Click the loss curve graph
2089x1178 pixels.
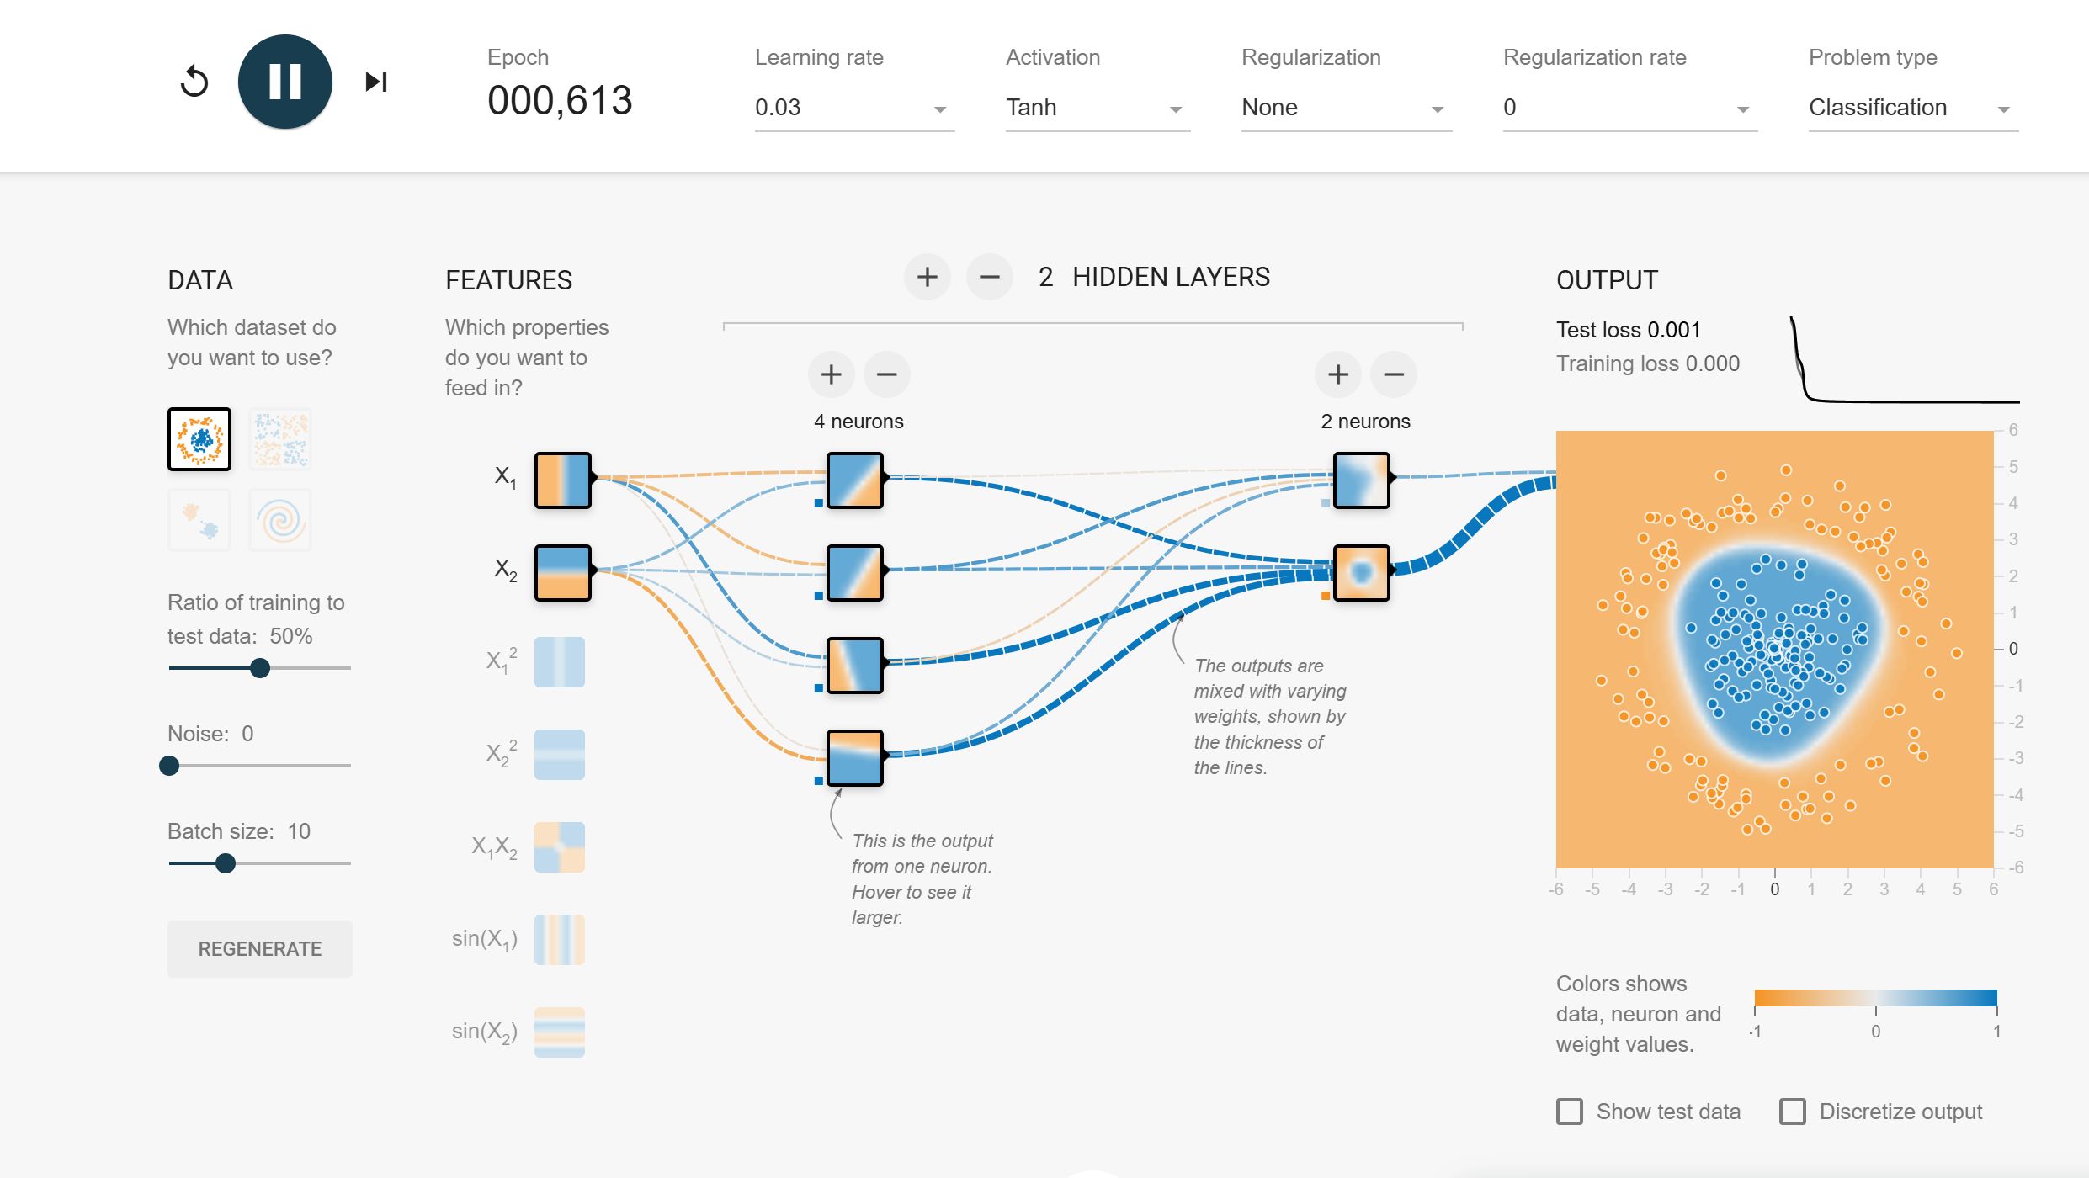click(x=1905, y=360)
